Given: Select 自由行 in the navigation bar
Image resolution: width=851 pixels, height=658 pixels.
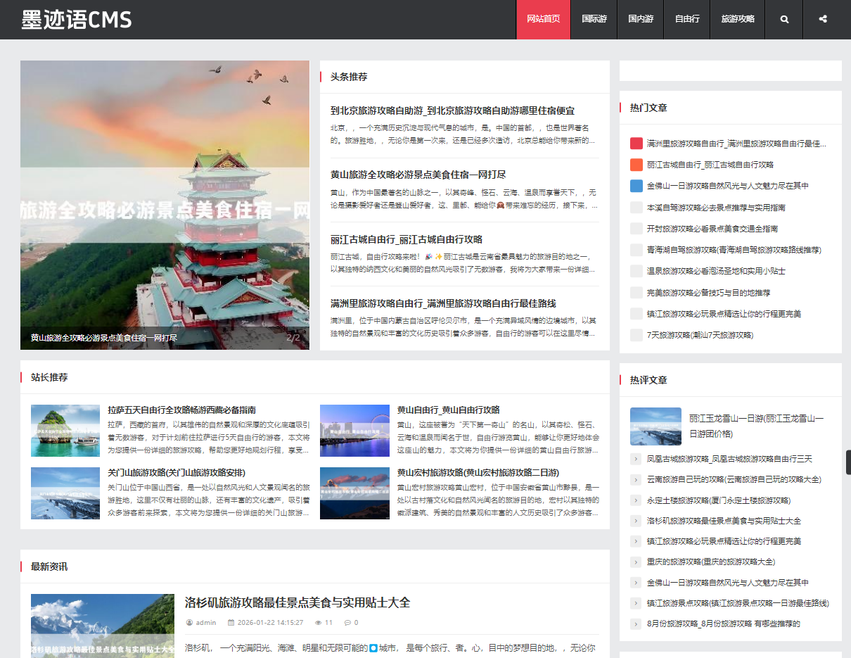Looking at the screenshot, I should point(687,19).
